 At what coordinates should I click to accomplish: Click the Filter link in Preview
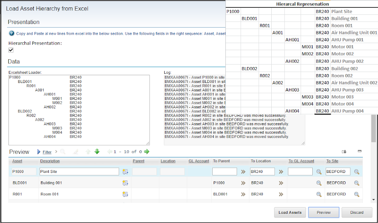[x=47, y=152]
